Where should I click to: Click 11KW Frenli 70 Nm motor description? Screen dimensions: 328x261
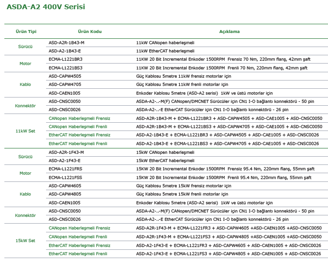coord(222,68)
